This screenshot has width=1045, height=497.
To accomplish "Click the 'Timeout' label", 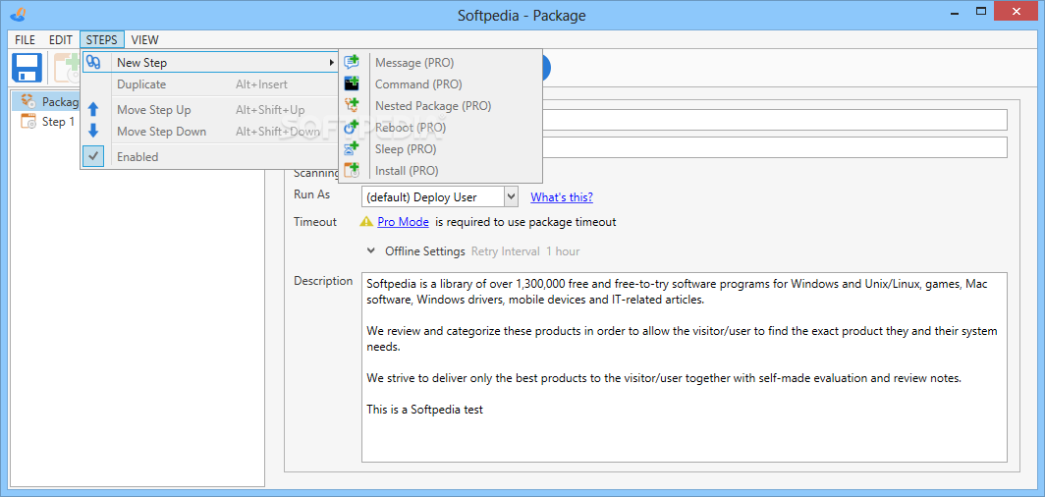I will click(315, 222).
